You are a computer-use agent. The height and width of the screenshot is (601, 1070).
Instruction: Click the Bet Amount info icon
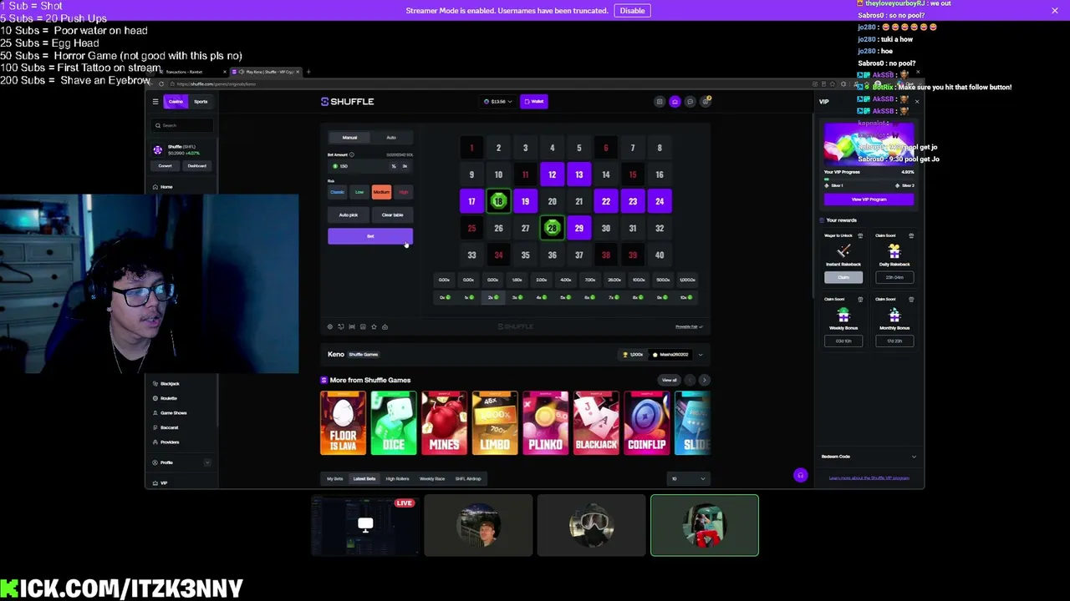pos(351,154)
